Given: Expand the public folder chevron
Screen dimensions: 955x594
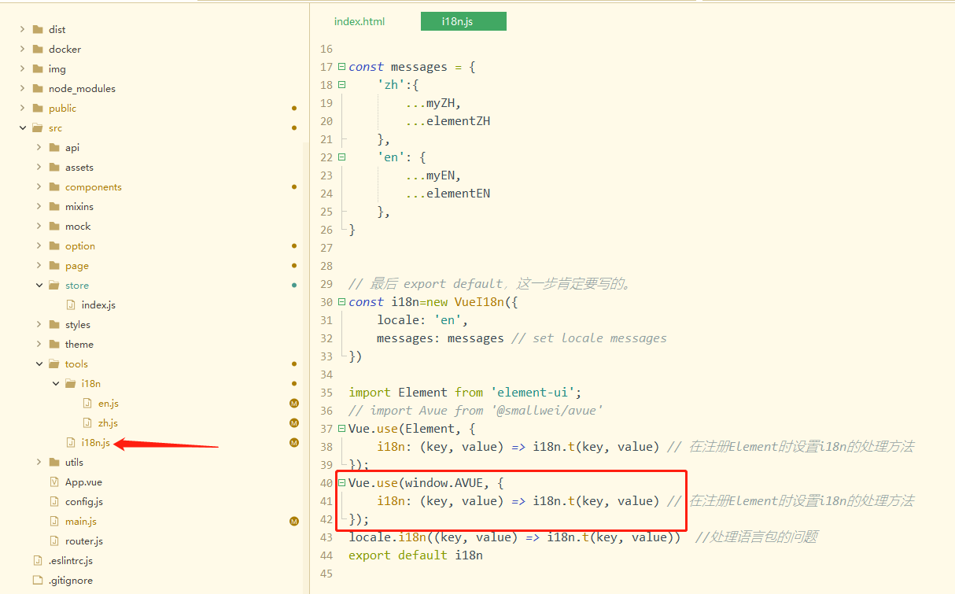Looking at the screenshot, I should click(23, 108).
